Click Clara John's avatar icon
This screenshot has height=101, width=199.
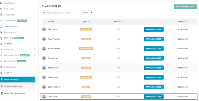44,97
